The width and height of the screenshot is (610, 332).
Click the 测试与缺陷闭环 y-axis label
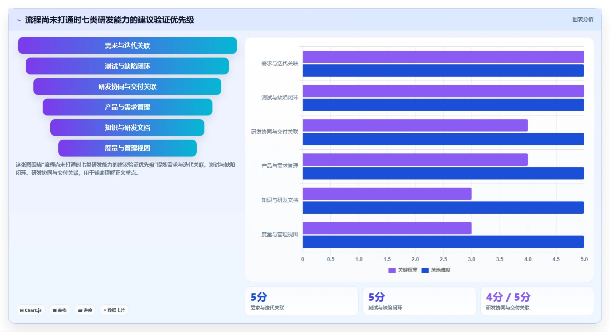pos(280,97)
